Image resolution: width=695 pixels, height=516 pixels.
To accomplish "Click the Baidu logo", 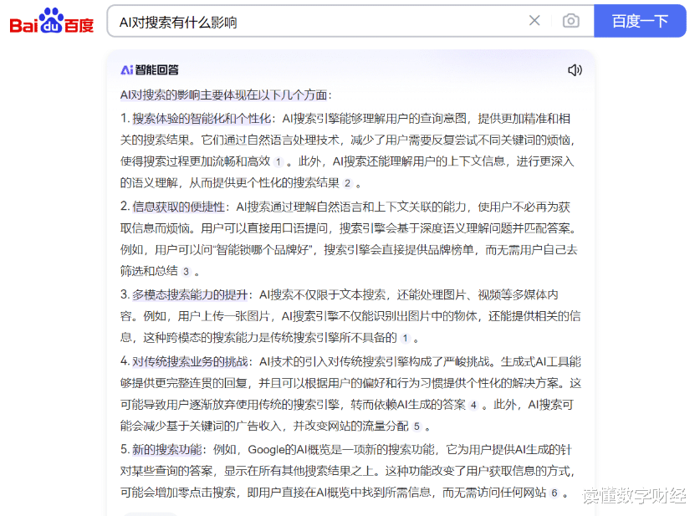I will (52, 21).
